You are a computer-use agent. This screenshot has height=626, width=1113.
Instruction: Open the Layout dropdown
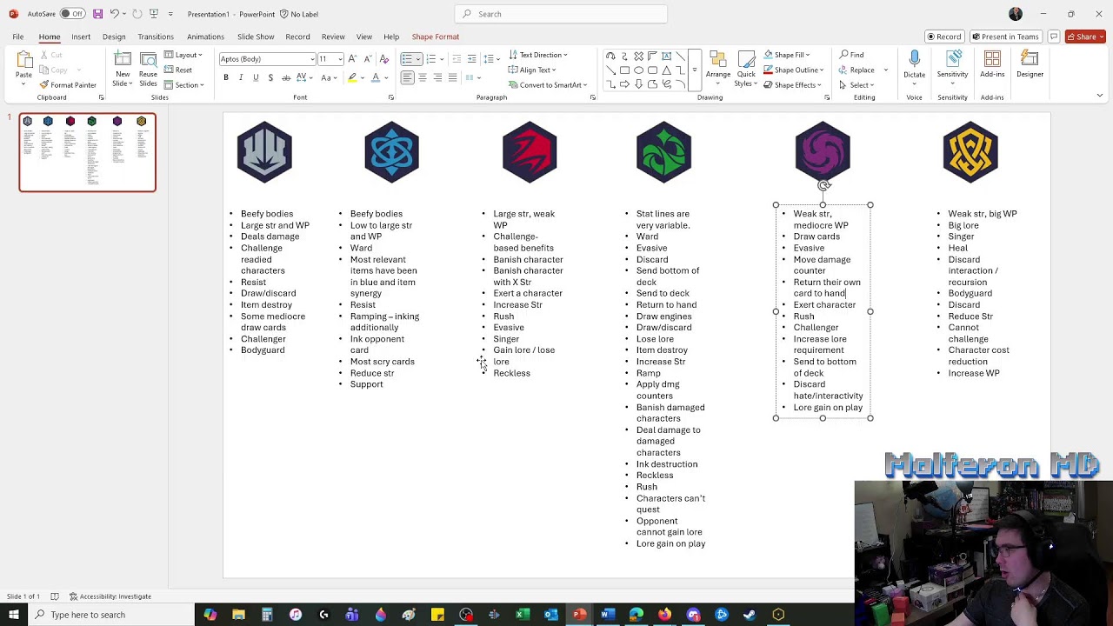183,56
